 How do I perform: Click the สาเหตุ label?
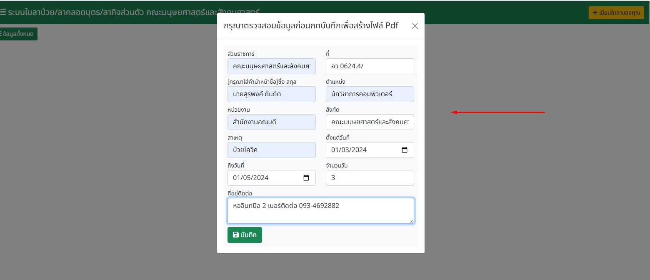[235, 137]
